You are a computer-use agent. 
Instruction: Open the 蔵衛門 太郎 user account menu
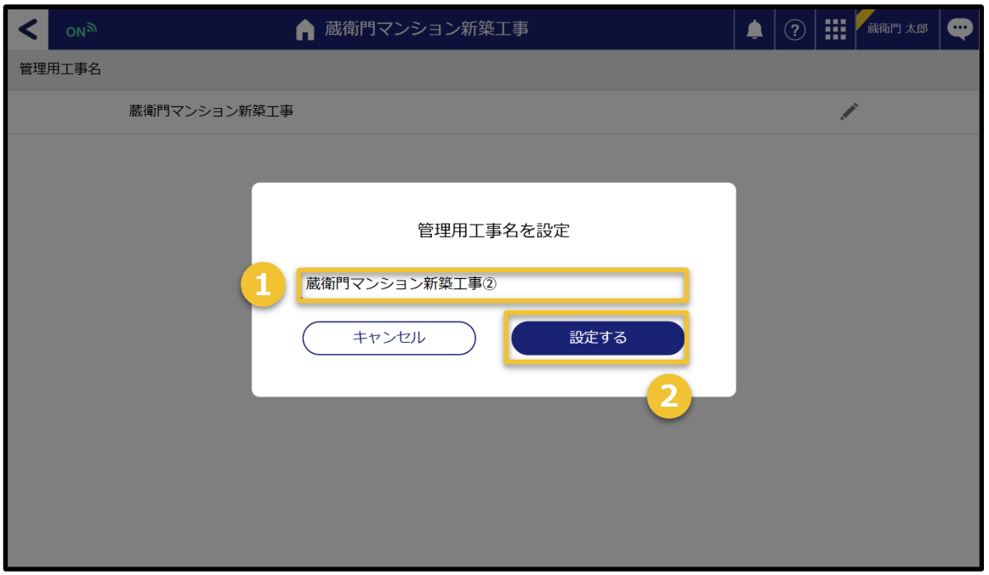coord(898,30)
